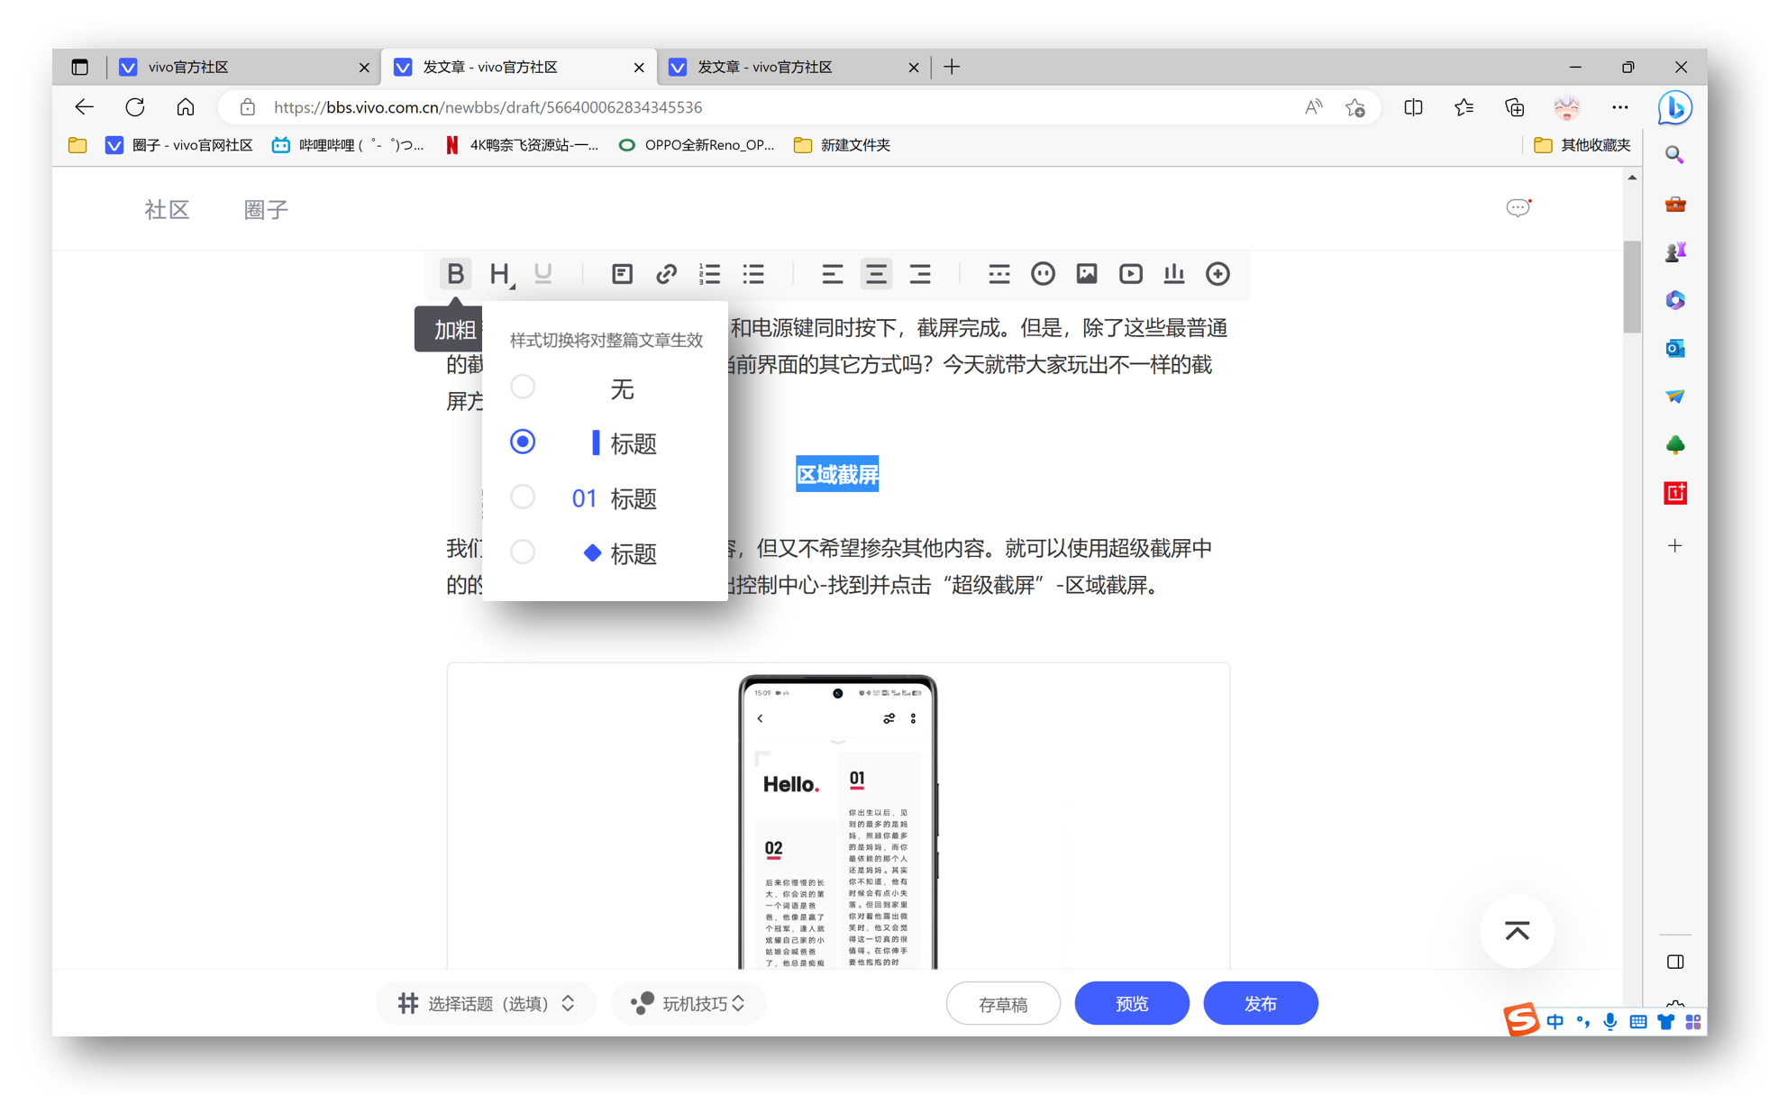Align text to the right
Viewport: 1769px width, 1095px height.
tap(920, 273)
